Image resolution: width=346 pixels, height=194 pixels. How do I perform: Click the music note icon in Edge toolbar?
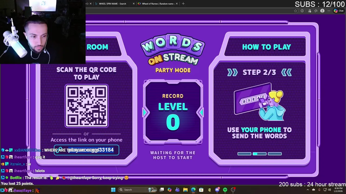(x=310, y=11)
